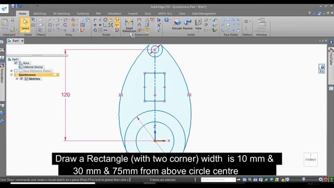Uncheck the Sketches visibility checkbox

21,79
